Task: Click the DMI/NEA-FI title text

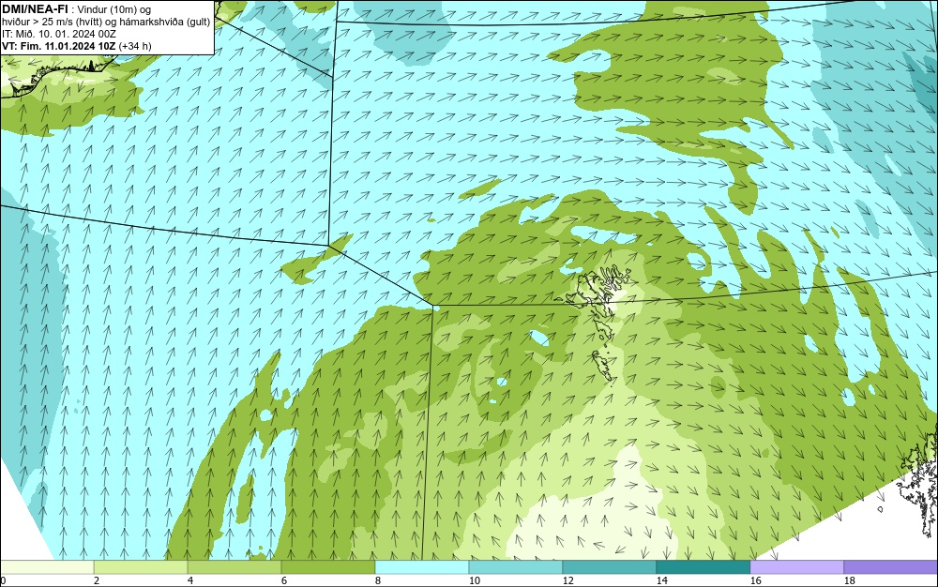Action: tap(35, 8)
